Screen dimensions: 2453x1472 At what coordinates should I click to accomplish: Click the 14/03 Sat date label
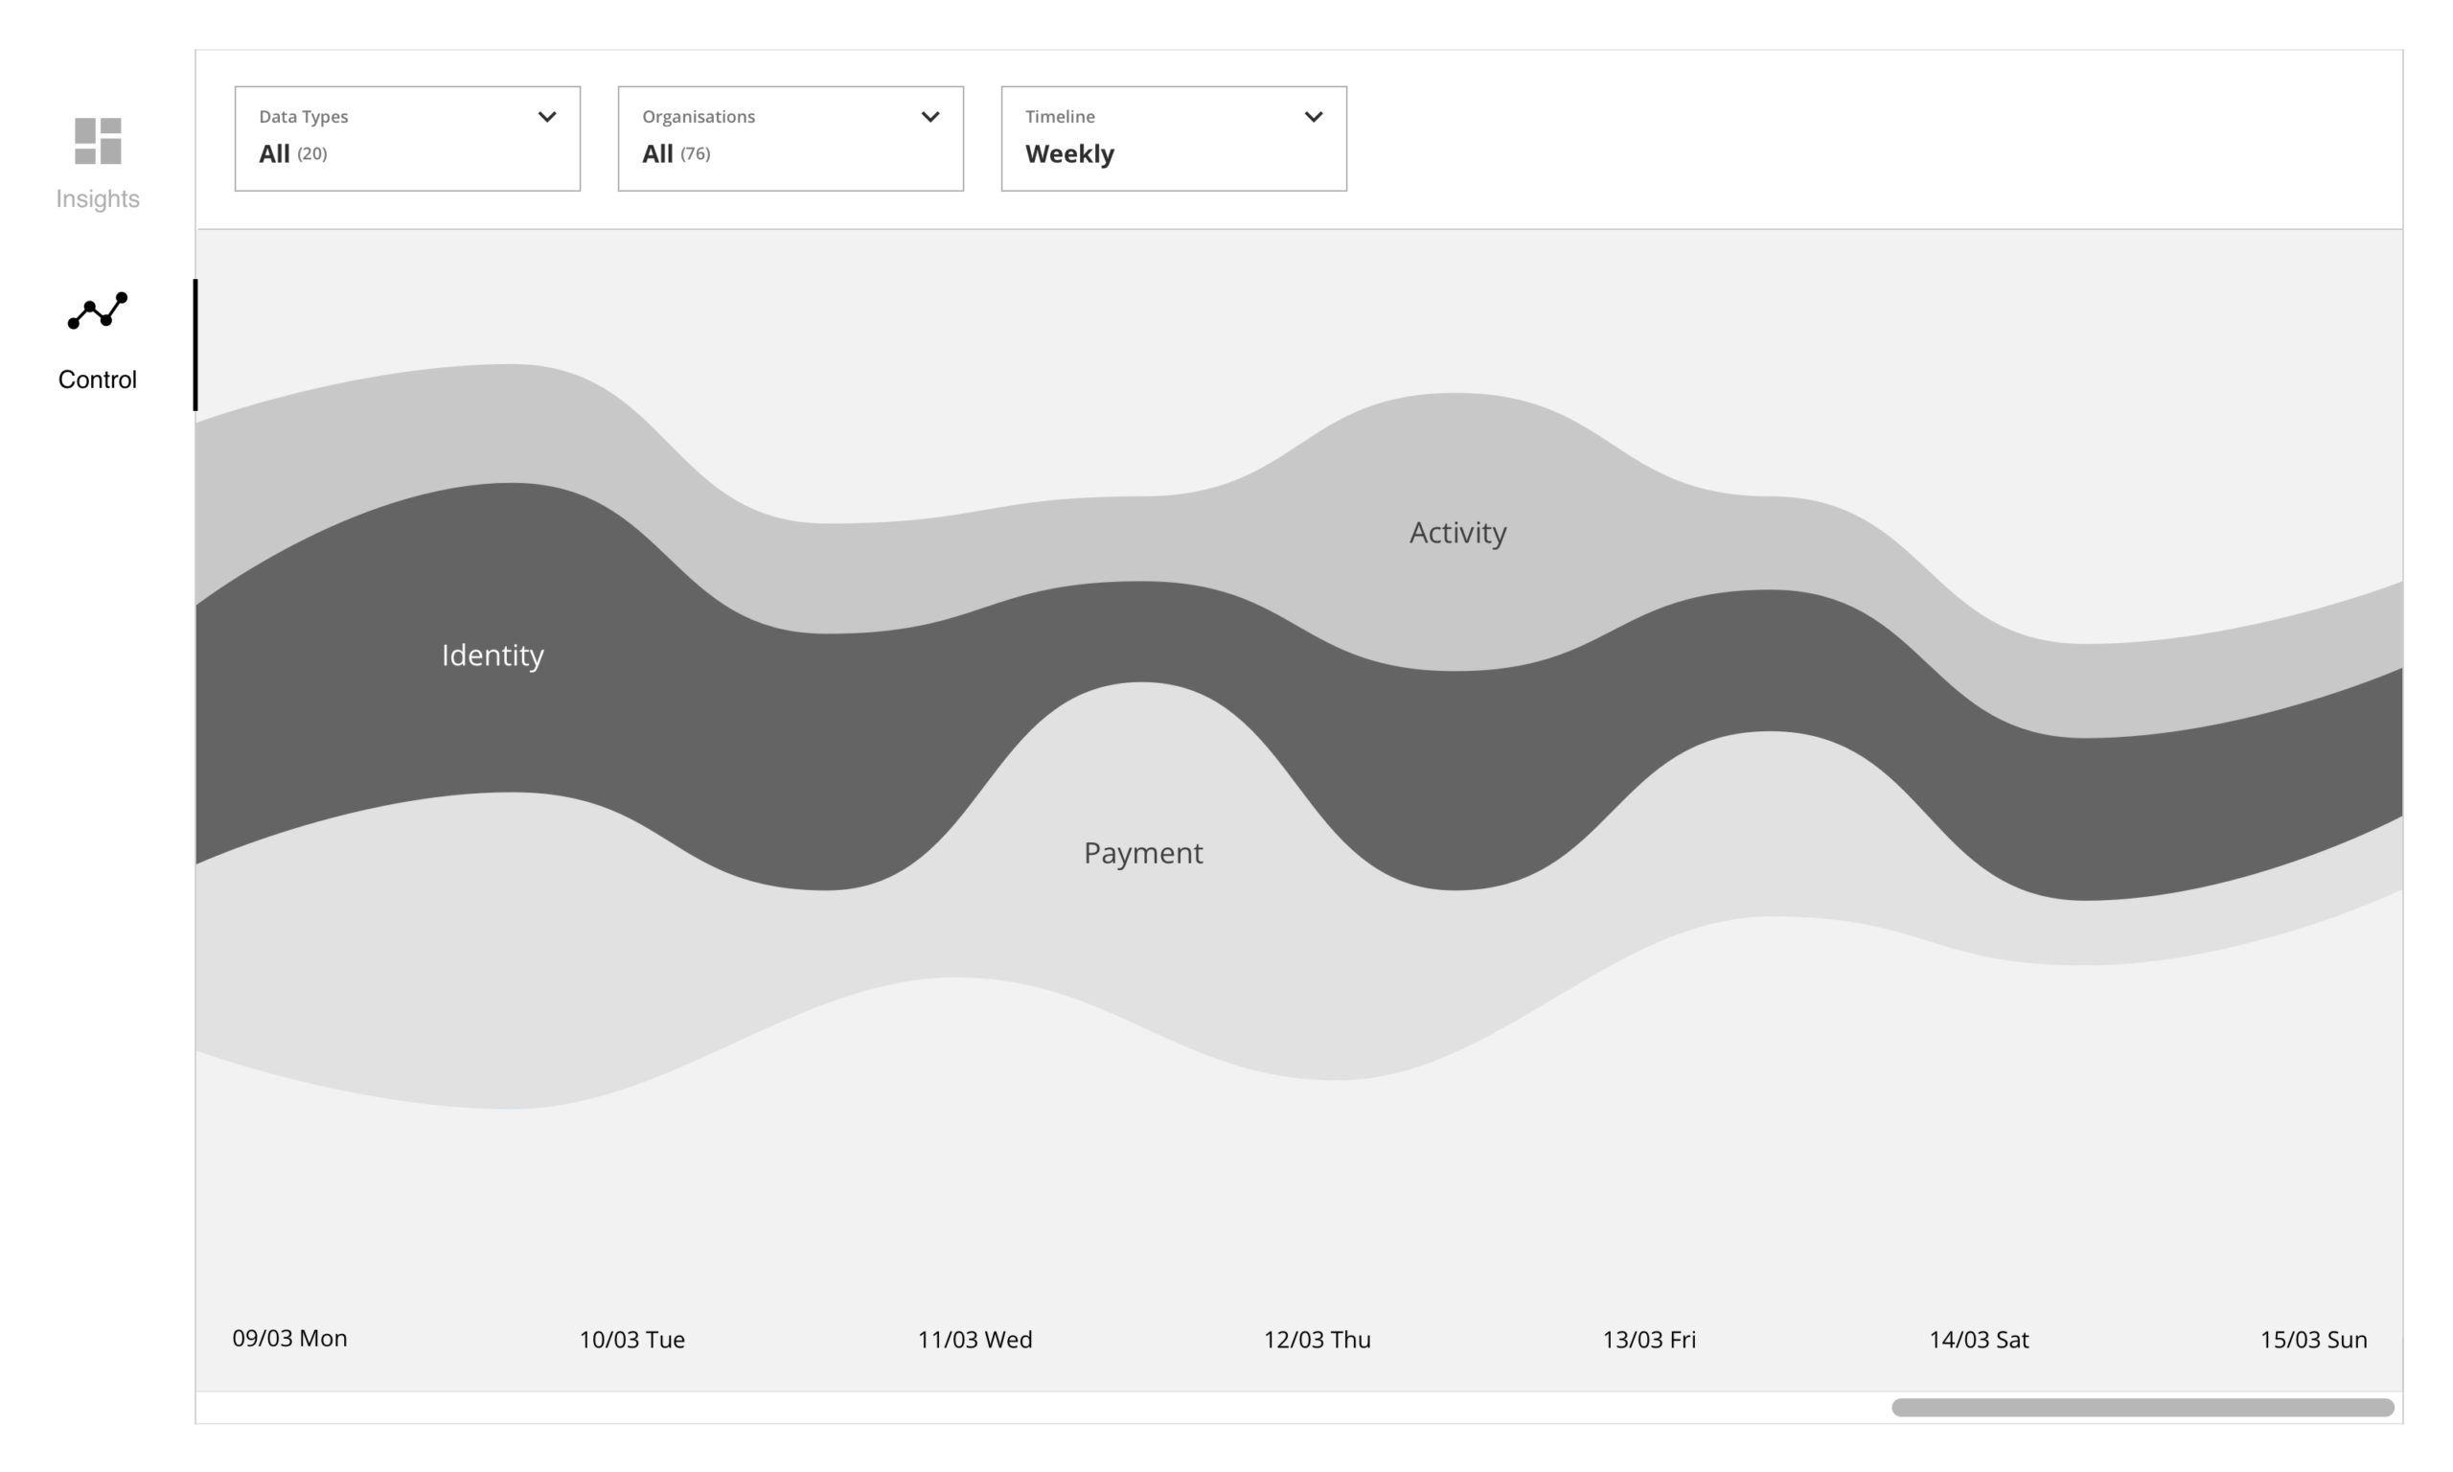(1979, 1340)
